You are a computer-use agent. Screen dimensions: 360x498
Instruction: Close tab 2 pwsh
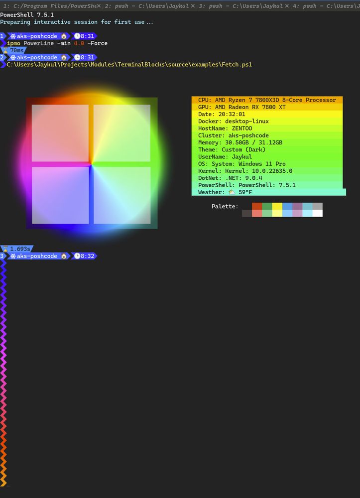193,5
